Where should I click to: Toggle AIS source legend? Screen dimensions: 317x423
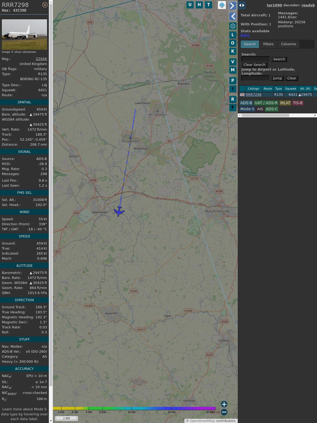click(x=260, y=109)
